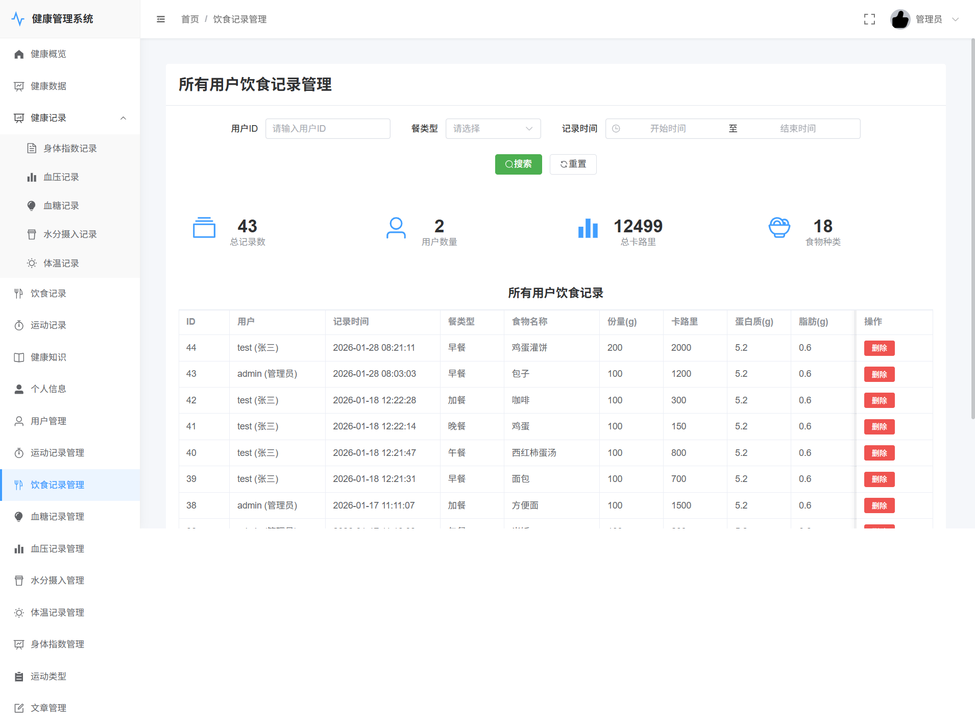Click the total records stack icon
This screenshot has height=724, width=975.
(x=204, y=228)
